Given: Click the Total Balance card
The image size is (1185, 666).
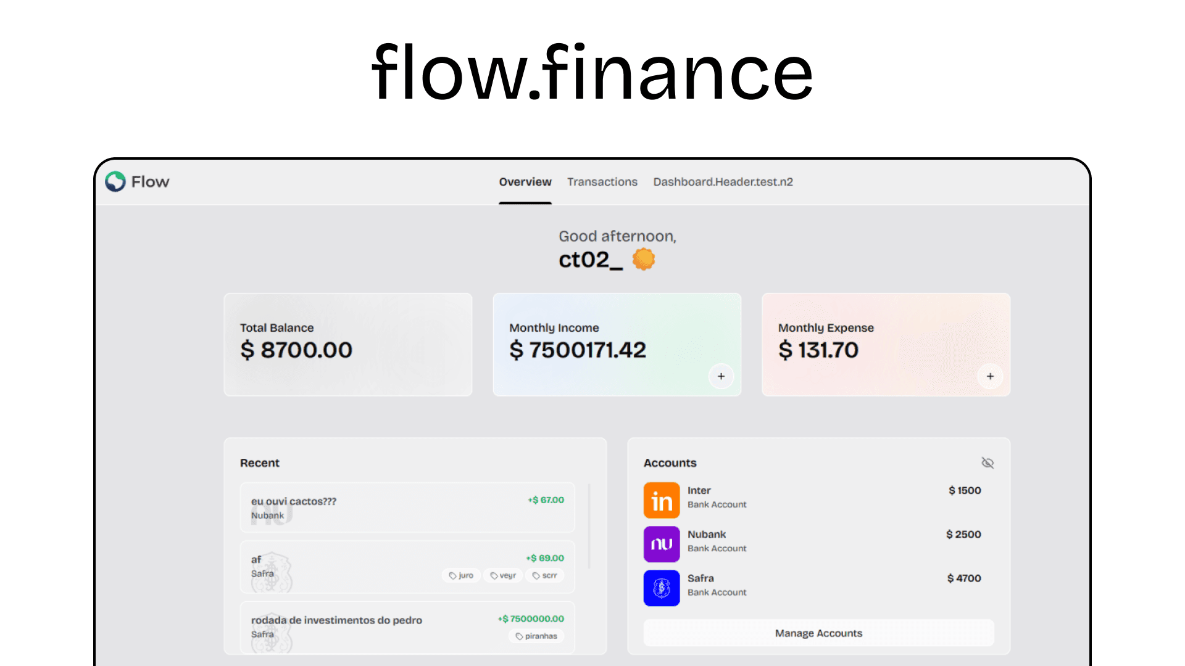Looking at the screenshot, I should [x=347, y=344].
